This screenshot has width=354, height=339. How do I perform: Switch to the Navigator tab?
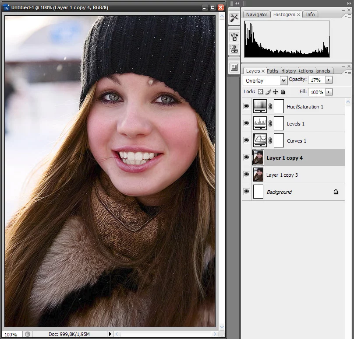point(256,14)
